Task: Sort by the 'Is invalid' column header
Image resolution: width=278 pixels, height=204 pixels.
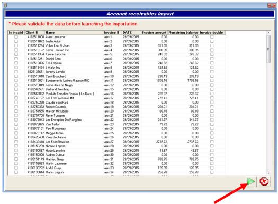Action: 16,33
